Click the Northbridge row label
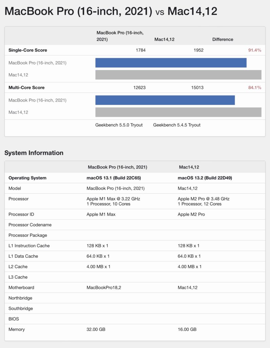 (x=20, y=298)
